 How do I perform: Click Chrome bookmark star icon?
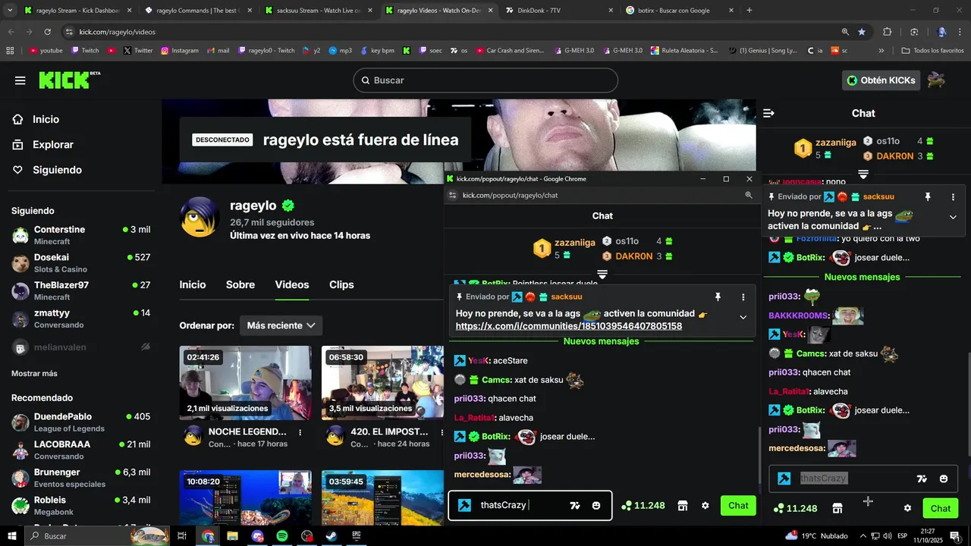point(862,32)
